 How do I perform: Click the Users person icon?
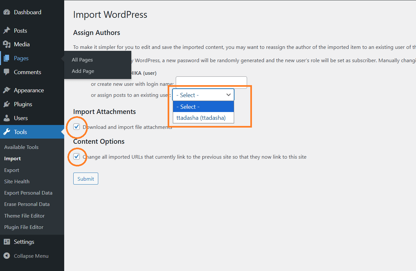click(x=7, y=118)
